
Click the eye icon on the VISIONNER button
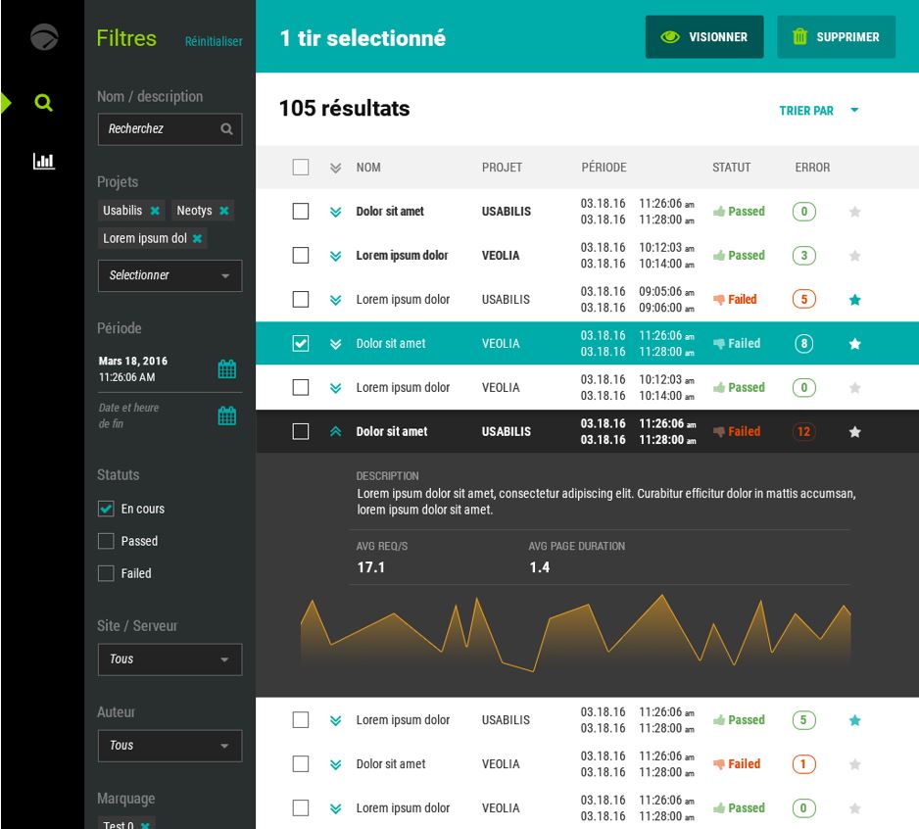click(669, 36)
